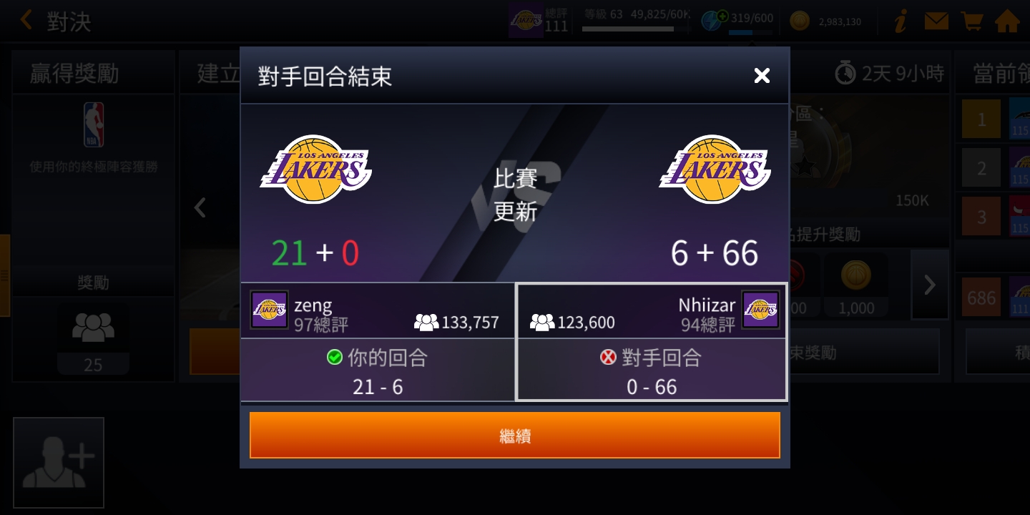Click the orange 繼續 button
Image resolution: width=1030 pixels, height=515 pixels.
[515, 435]
